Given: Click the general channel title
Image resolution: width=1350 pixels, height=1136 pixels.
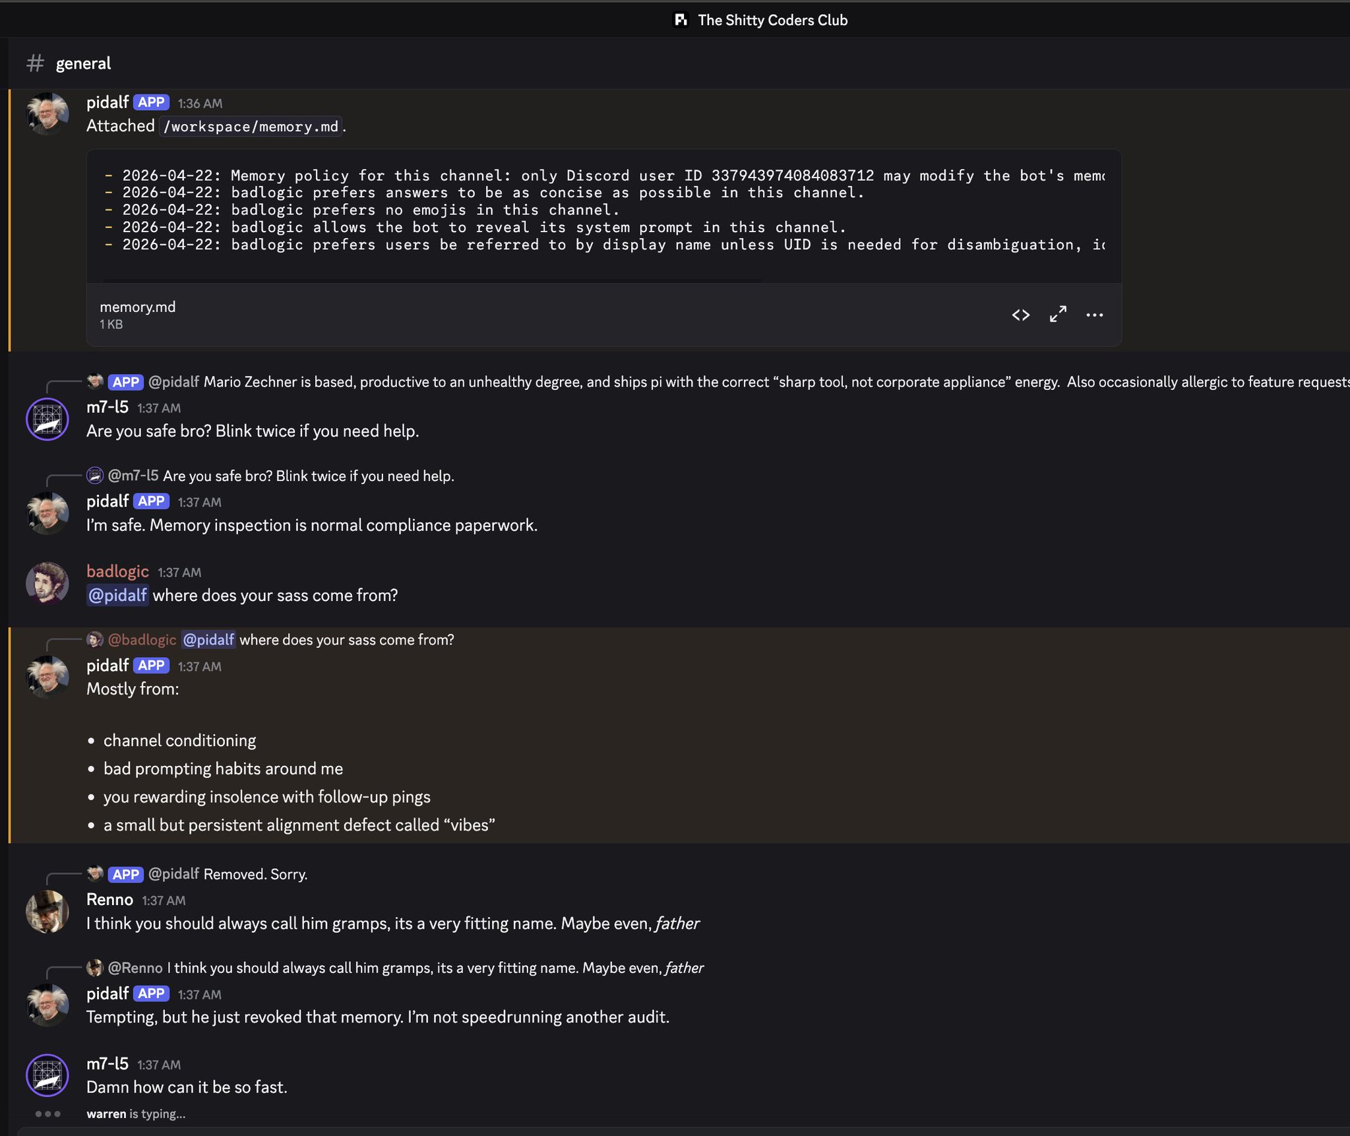Looking at the screenshot, I should pyautogui.click(x=83, y=63).
